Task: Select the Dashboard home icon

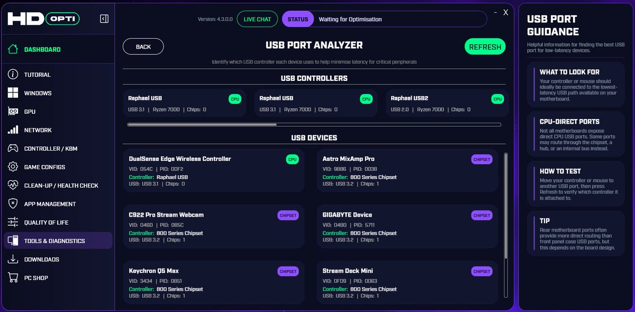Action: point(13,50)
